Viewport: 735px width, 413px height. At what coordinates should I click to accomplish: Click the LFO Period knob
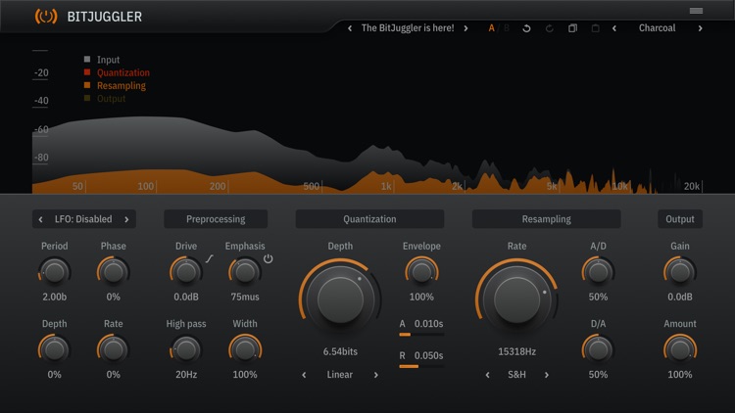pyautogui.click(x=54, y=272)
